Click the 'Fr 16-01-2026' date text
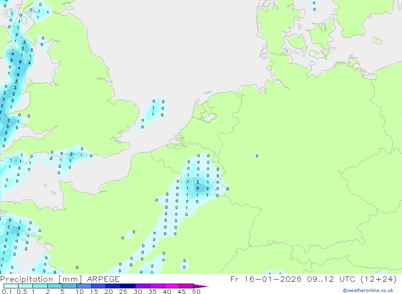This screenshot has width=402, height=294. click(266, 279)
